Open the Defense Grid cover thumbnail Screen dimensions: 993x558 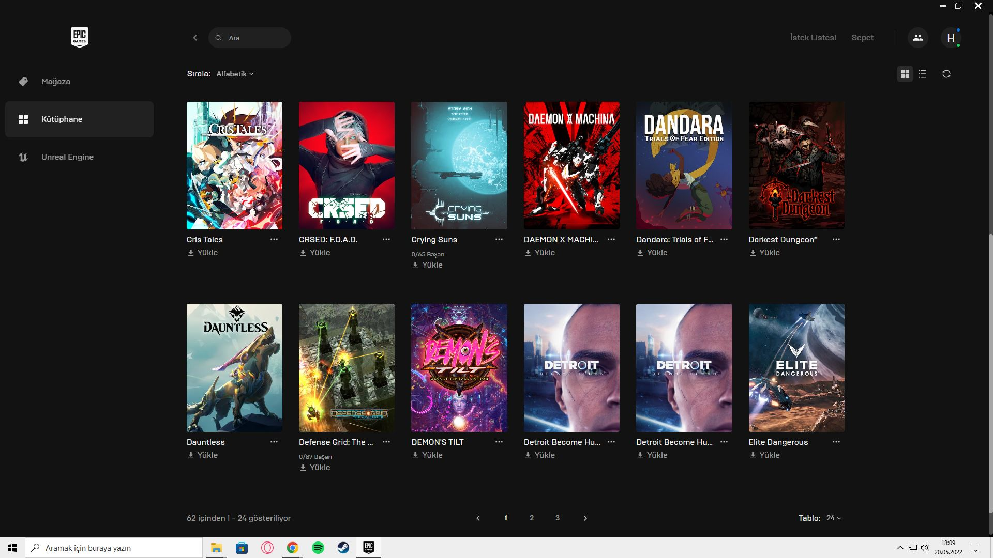[x=347, y=368]
